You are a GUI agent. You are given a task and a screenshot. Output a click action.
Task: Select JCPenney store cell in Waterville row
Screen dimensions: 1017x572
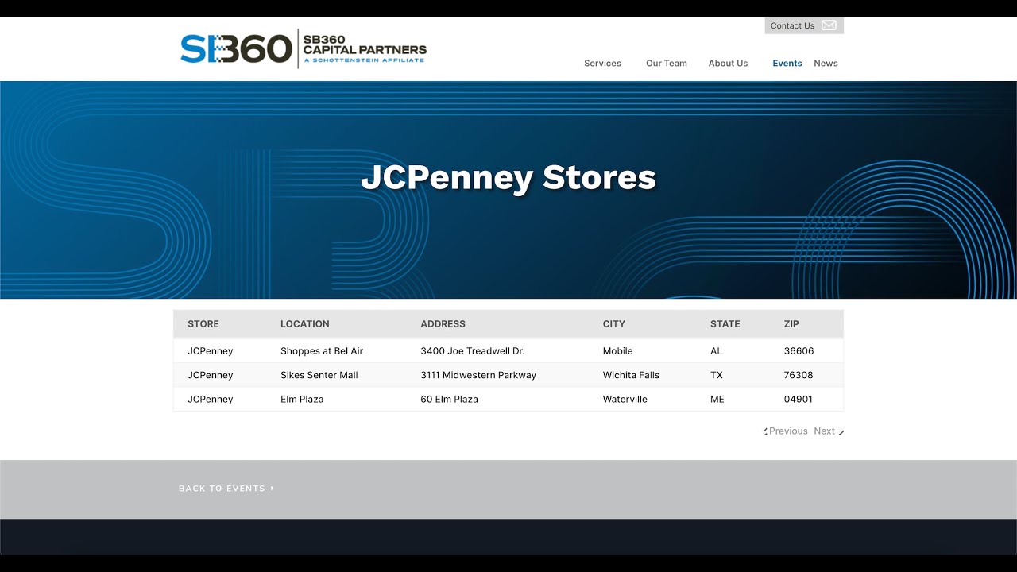[x=211, y=399]
